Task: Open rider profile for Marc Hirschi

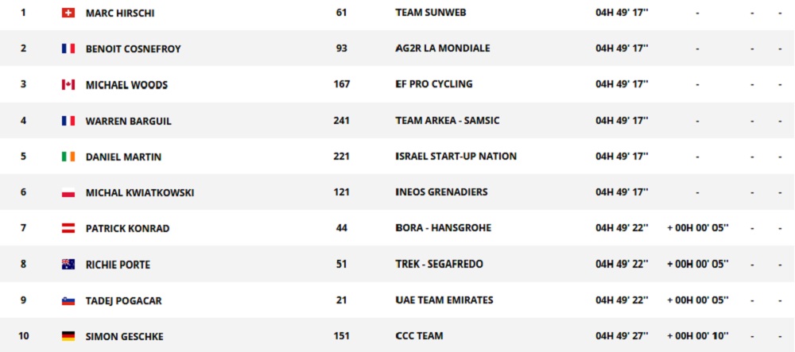Action: pos(121,13)
